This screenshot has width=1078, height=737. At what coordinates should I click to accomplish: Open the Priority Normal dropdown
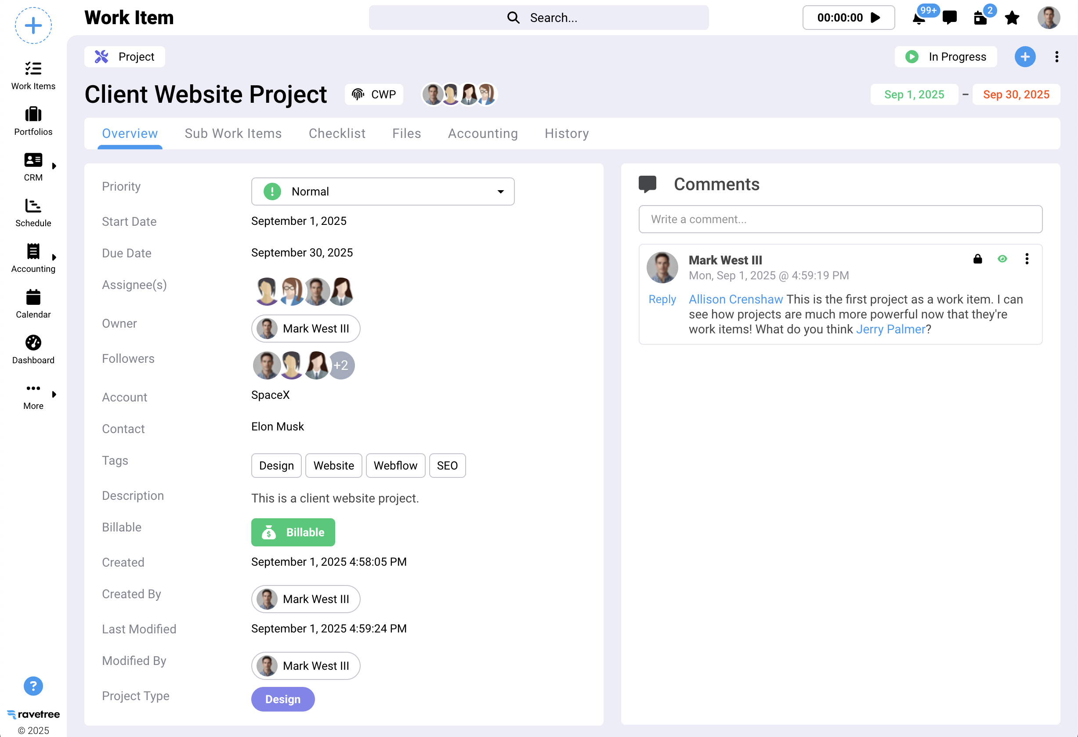coord(382,191)
